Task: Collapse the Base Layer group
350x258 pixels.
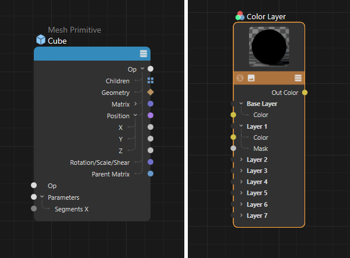Action: (242, 104)
